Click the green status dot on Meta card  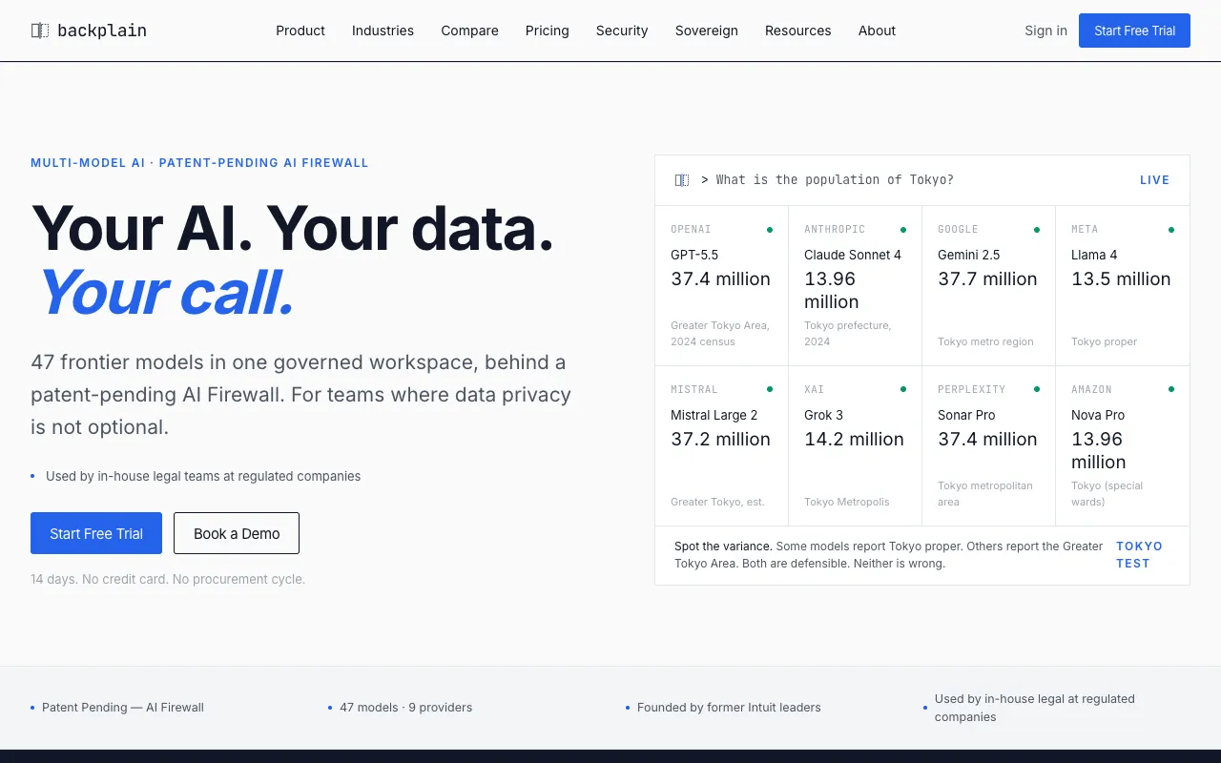tap(1171, 230)
